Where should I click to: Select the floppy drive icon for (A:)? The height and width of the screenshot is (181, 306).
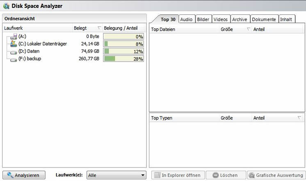[14, 36]
